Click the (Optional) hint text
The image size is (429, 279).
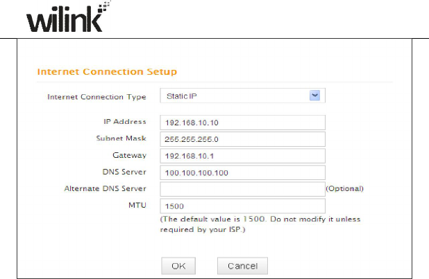click(345, 188)
